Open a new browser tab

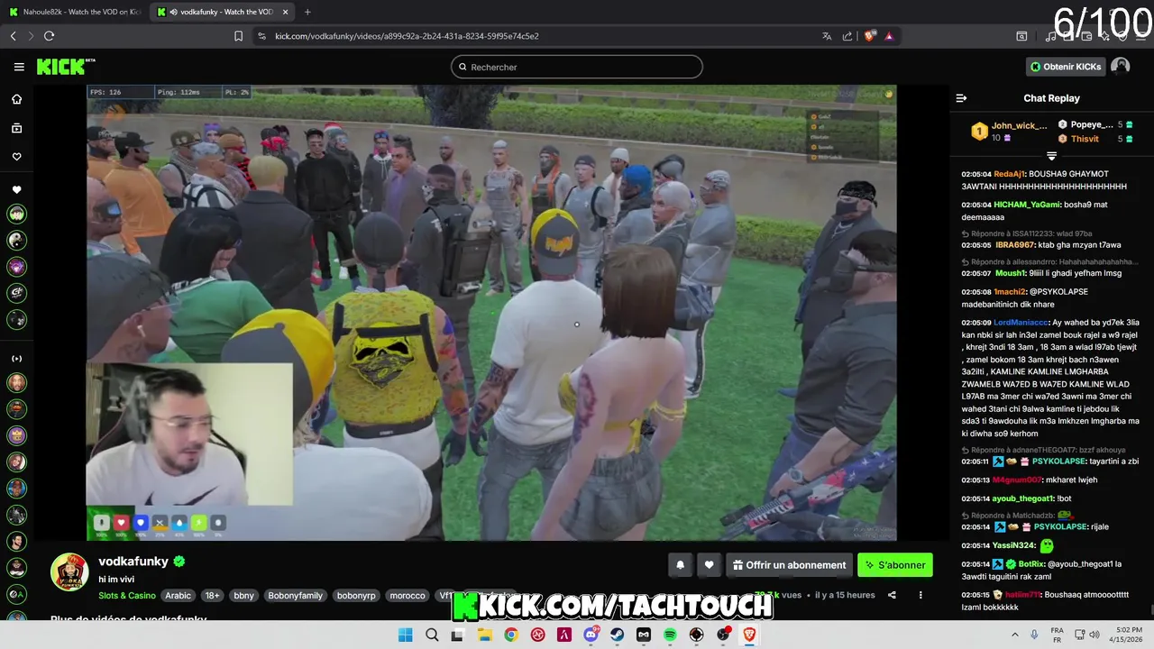click(307, 12)
